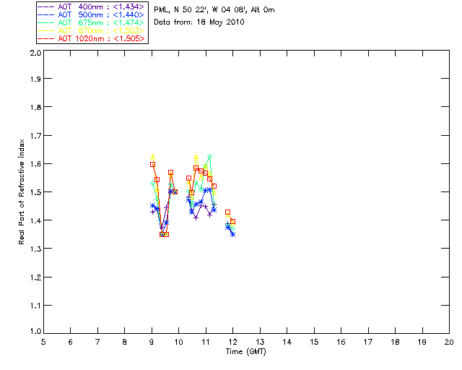Click the x-axis tick label 9

pos(152,342)
